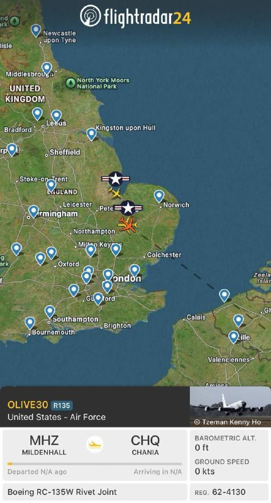271x503 pixels.
Task: Open the MHZ Mildenhall departure airport
Action: (44, 445)
